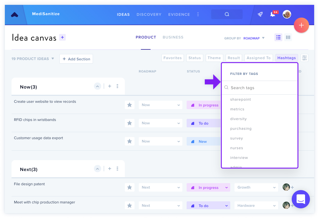Screen dimensions: 319x218
Task: Select the metrics tag
Action: pyautogui.click(x=237, y=109)
